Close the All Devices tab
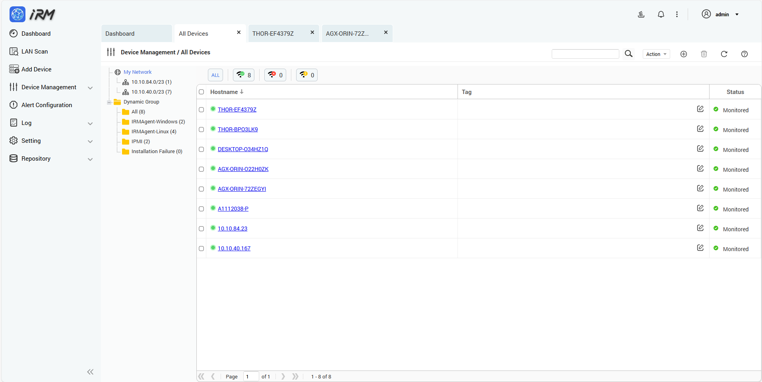 coord(239,33)
